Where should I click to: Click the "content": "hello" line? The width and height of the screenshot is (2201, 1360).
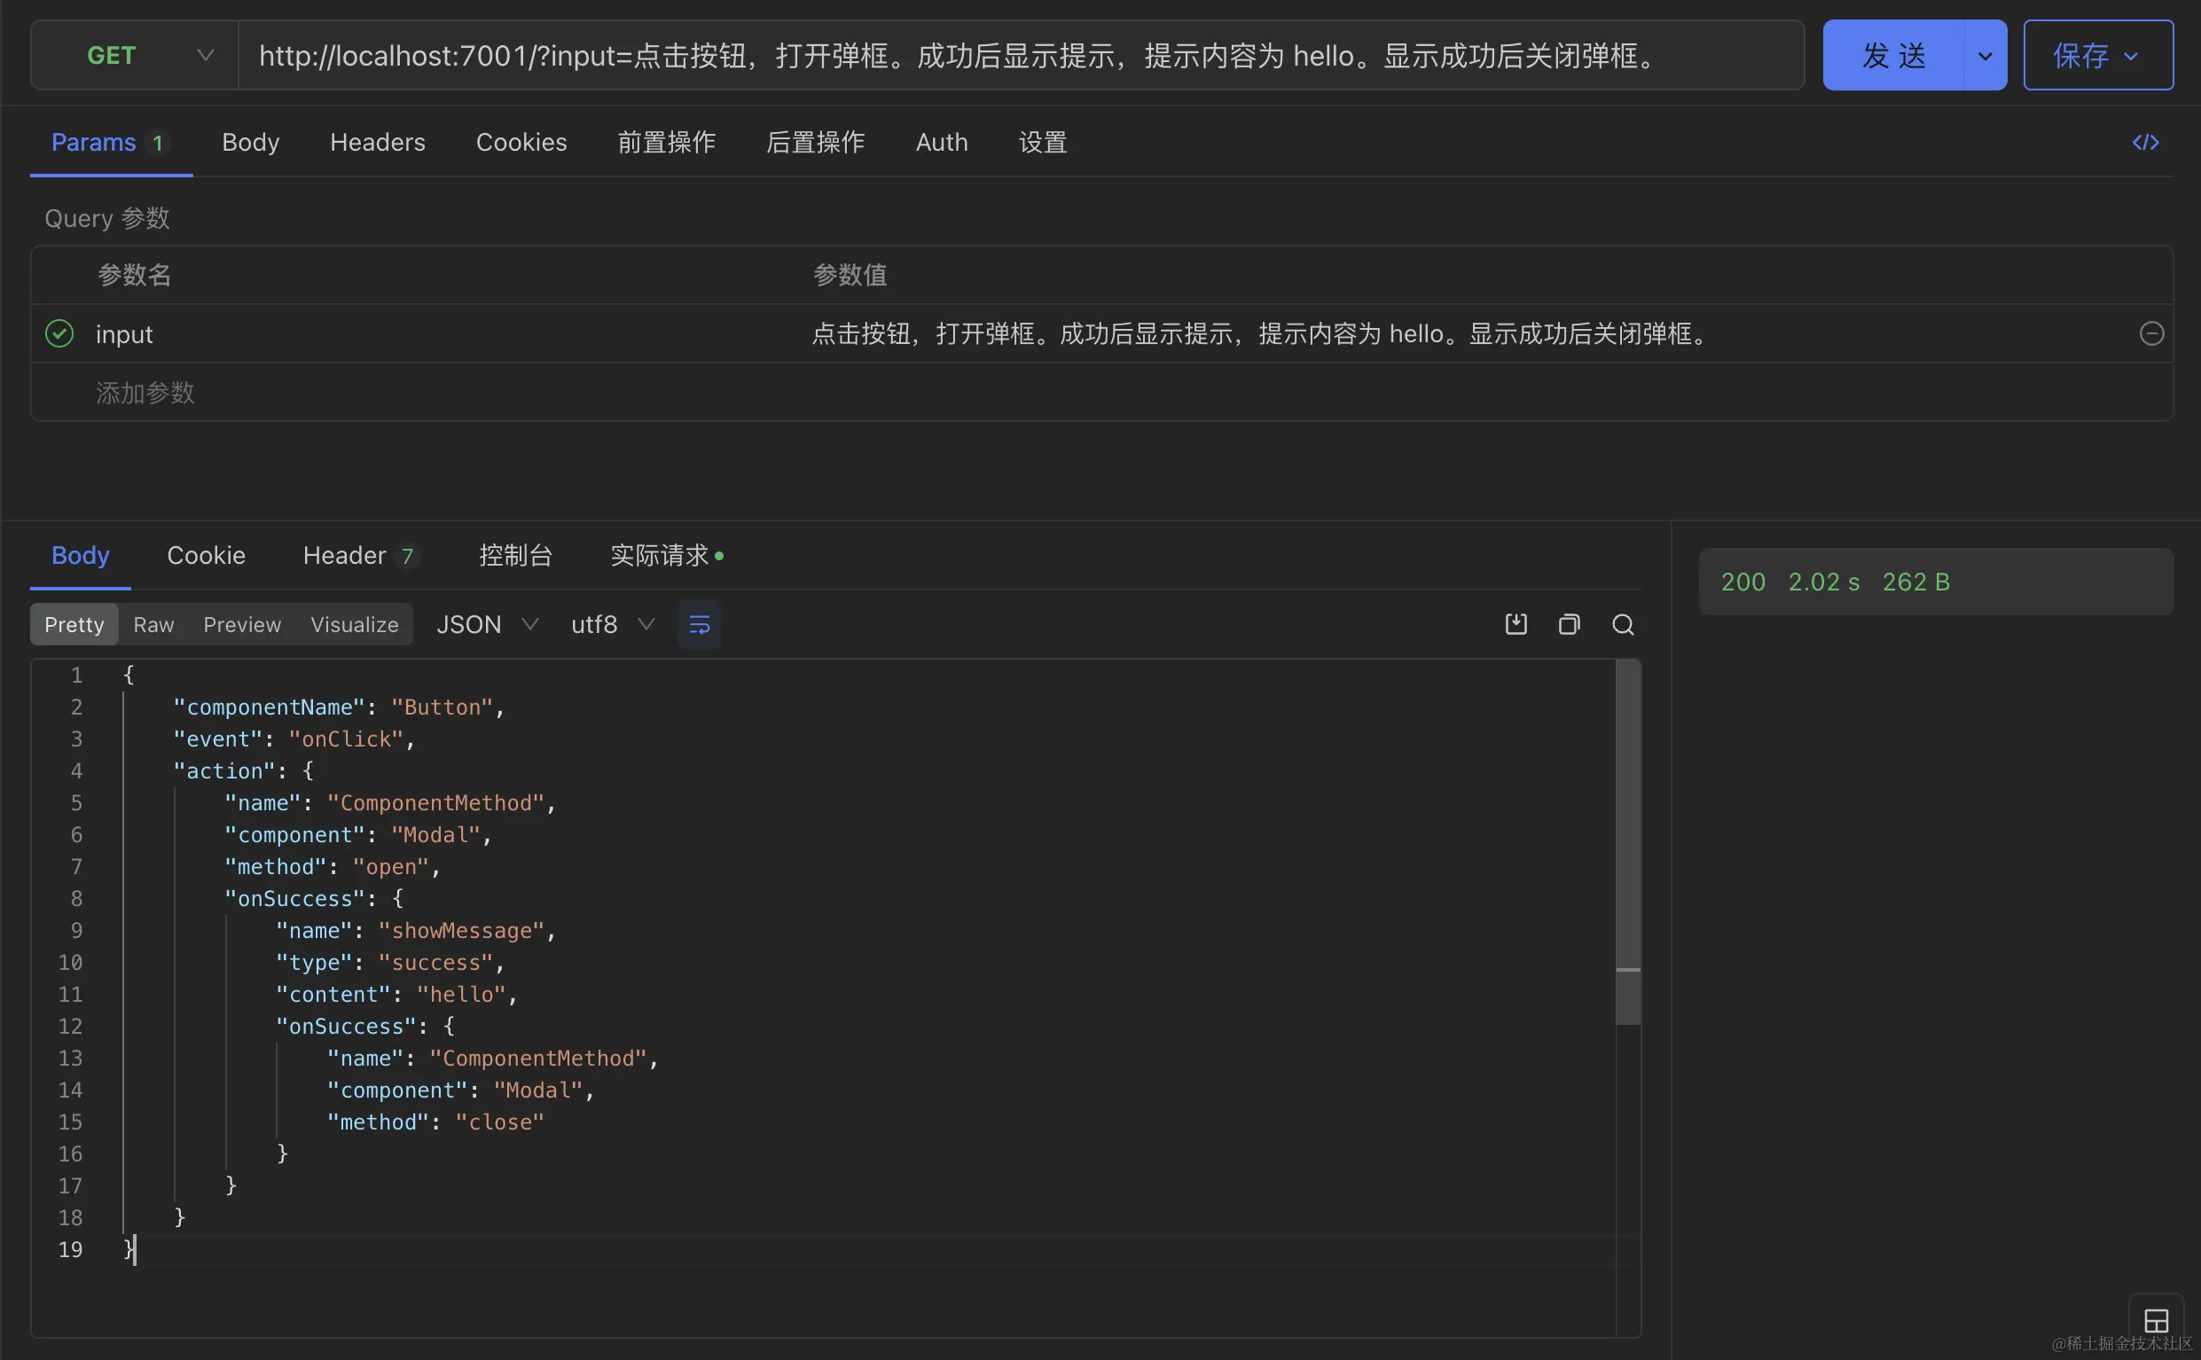click(396, 994)
